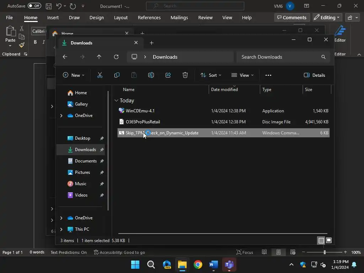Switch Word to Print Layout view

point(278,252)
